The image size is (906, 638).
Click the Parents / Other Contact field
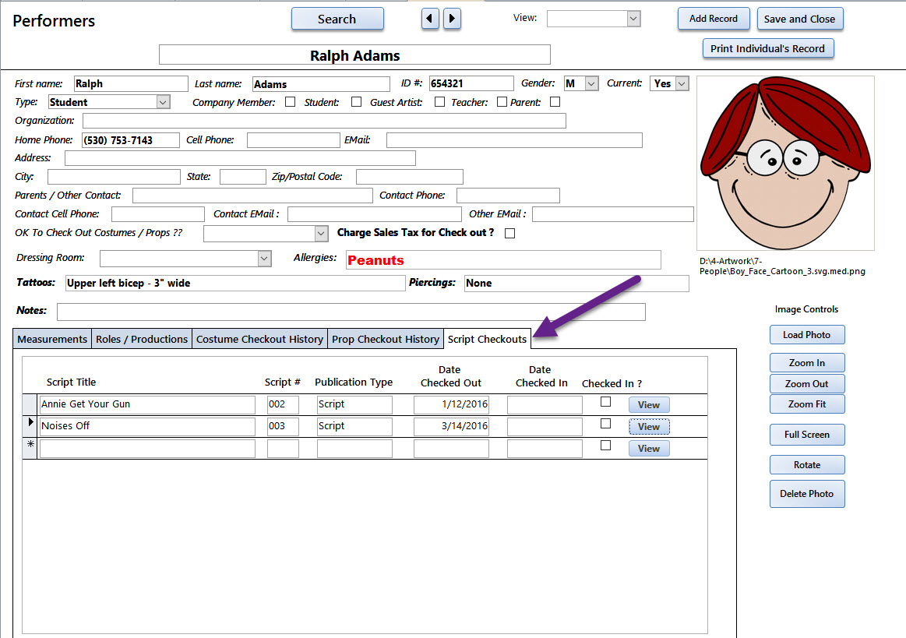252,196
